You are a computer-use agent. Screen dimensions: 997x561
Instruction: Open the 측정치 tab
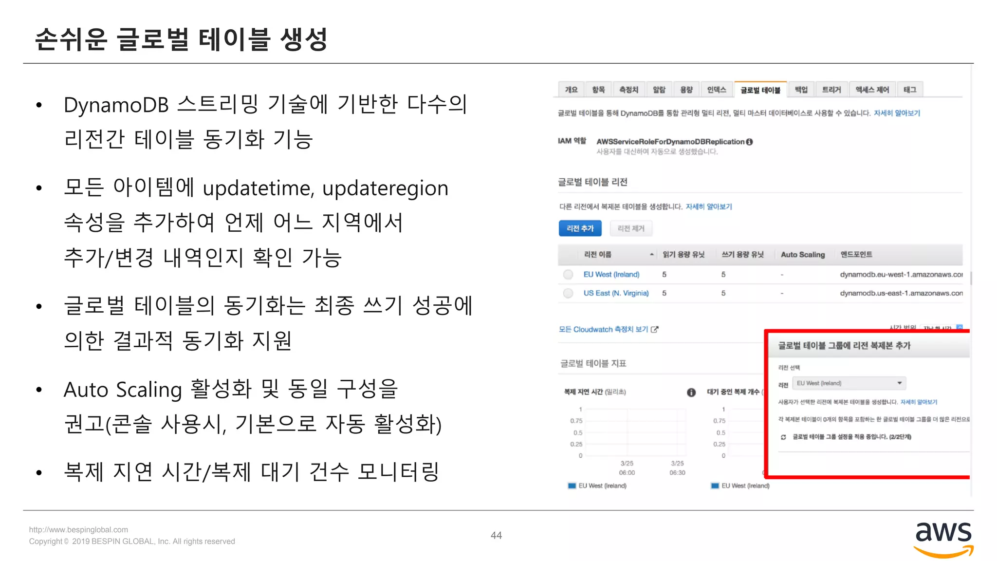coord(628,90)
